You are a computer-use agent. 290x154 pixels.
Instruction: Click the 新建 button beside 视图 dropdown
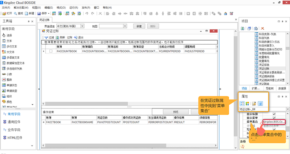(x=139, y=26)
